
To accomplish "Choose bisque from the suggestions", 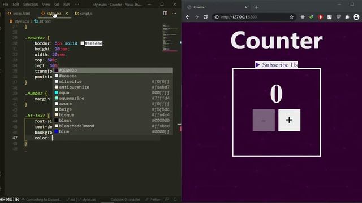I will click(113, 115).
